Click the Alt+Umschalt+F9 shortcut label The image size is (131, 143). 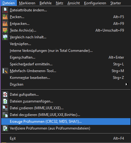point(110,30)
